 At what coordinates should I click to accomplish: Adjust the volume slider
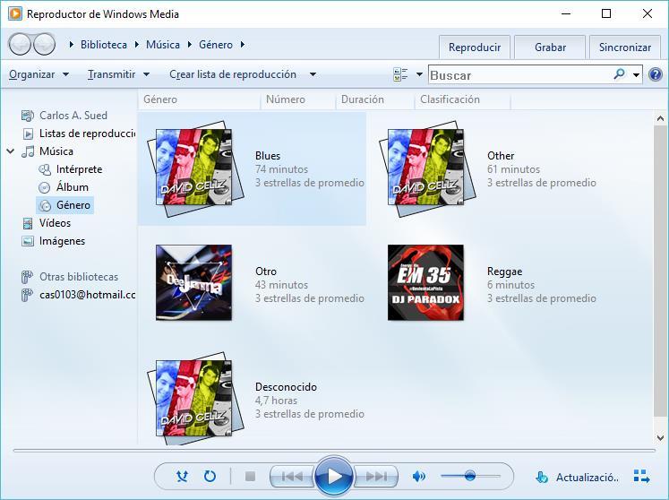click(x=470, y=475)
